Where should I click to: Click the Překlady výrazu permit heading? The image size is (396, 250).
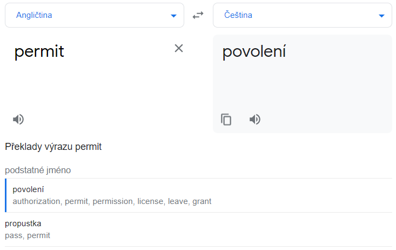pyautogui.click(x=53, y=147)
